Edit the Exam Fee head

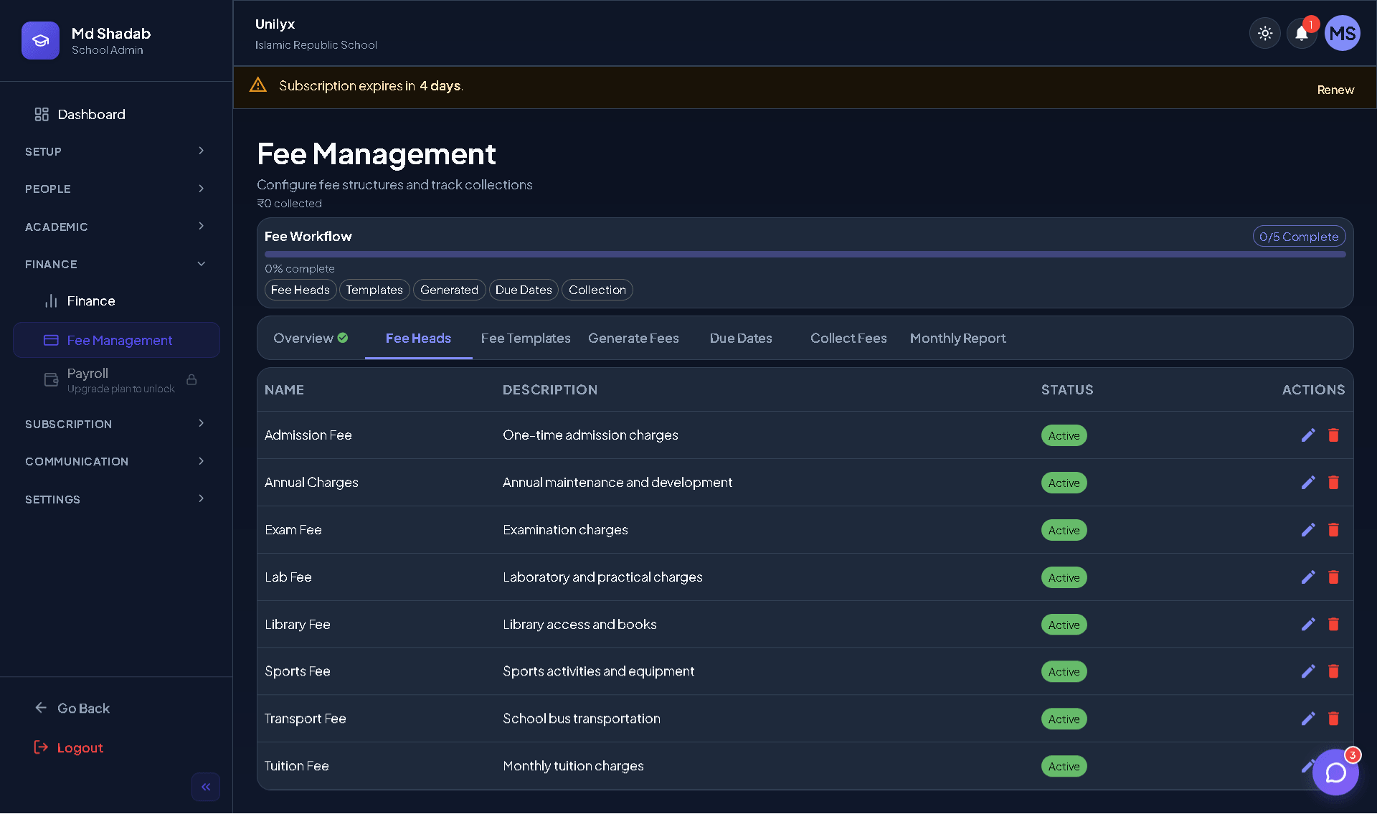click(1308, 530)
